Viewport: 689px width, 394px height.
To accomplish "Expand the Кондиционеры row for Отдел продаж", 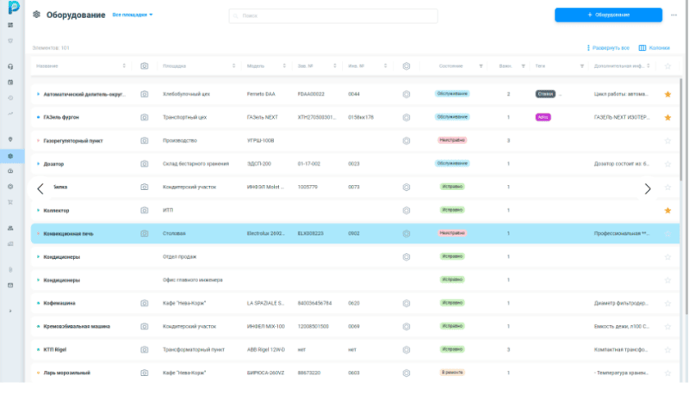I will [38, 256].
